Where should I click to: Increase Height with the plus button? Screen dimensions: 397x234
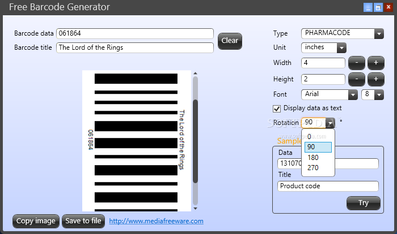(375, 79)
